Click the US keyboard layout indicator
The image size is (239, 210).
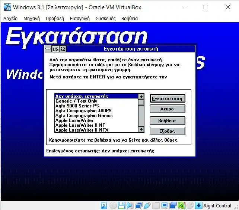point(55,49)
